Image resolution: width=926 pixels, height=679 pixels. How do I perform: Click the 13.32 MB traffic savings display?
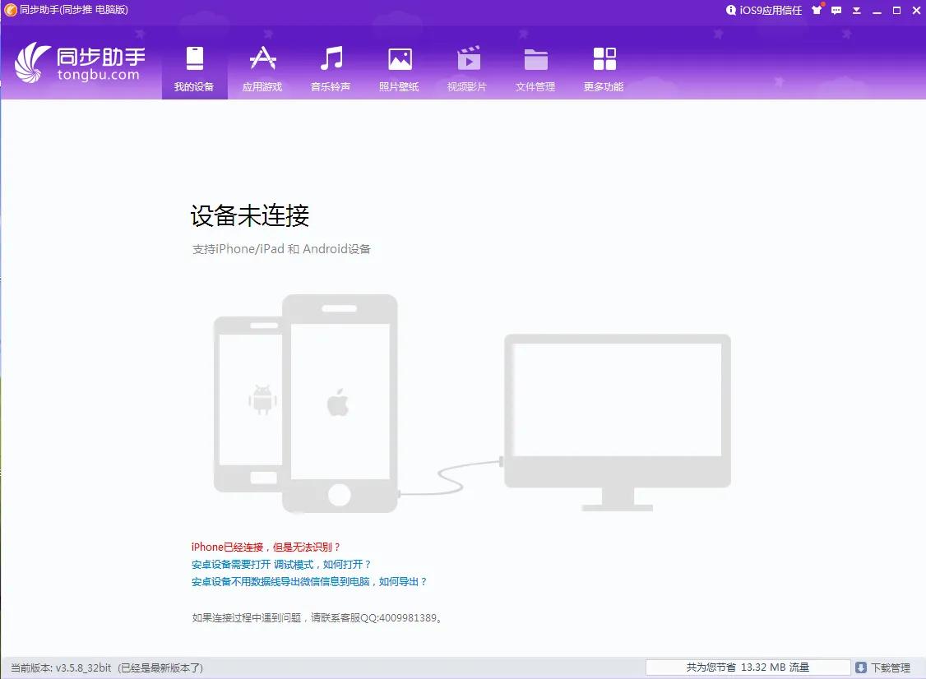click(749, 667)
